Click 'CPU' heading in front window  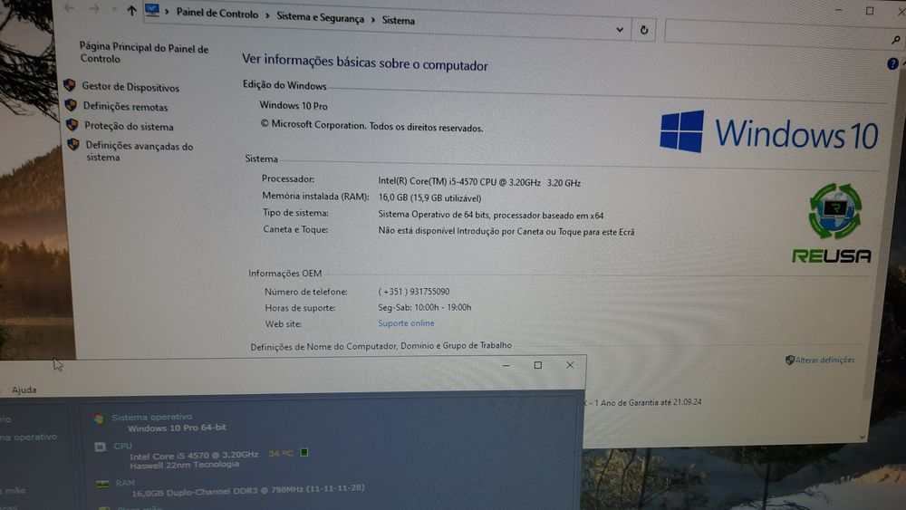pyautogui.click(x=122, y=446)
